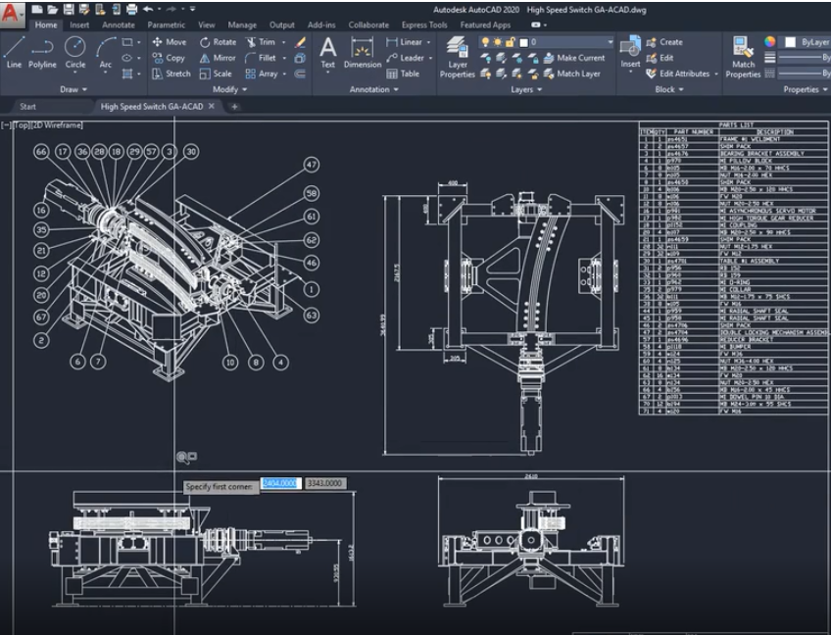
Task: Toggle layer freeze with the sun icon
Action: point(498,41)
